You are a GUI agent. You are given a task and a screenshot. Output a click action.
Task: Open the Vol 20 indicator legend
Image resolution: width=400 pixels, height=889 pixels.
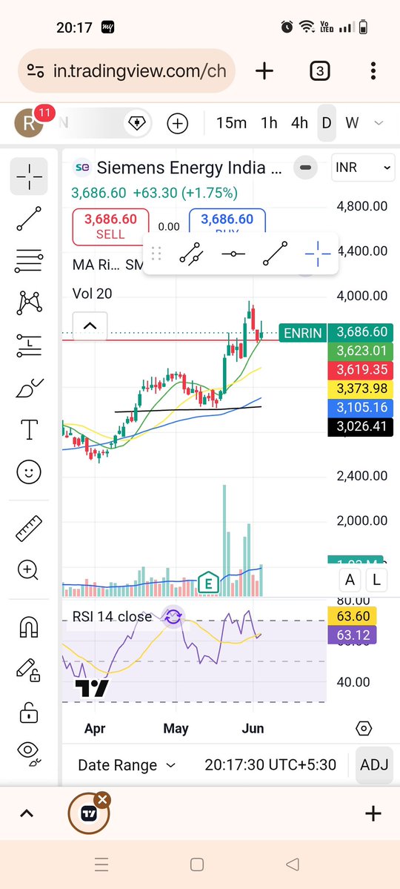point(93,293)
